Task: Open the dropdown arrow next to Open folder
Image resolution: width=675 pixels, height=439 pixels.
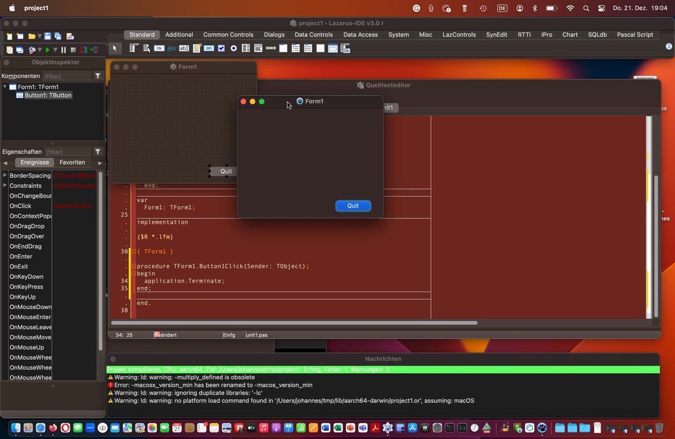Action: [x=39, y=36]
